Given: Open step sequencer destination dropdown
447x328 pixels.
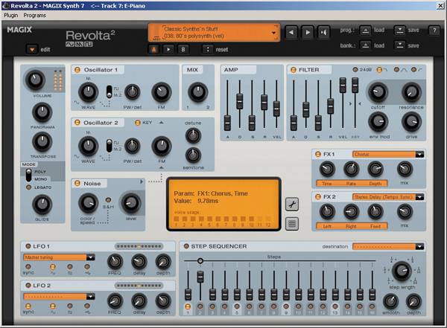Looking at the screenshot, I should tap(419, 247).
